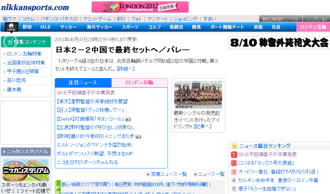330x194 pixels.
Task: Open the nikkansports.com logo
Action: [x=35, y=7]
